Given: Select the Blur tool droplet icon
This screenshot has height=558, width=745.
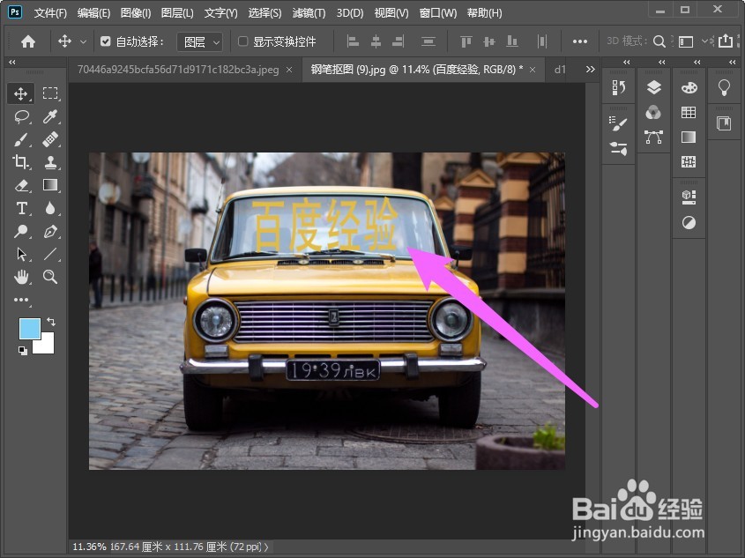Looking at the screenshot, I should 50,208.
